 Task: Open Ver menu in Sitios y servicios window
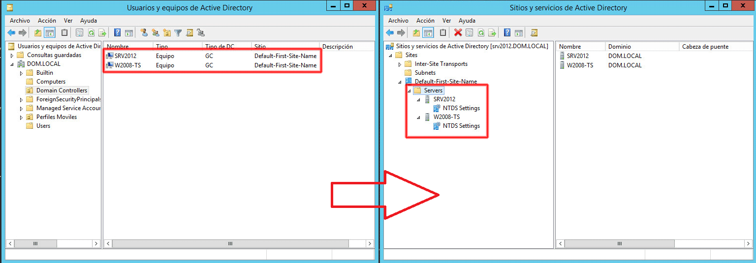[x=446, y=21]
